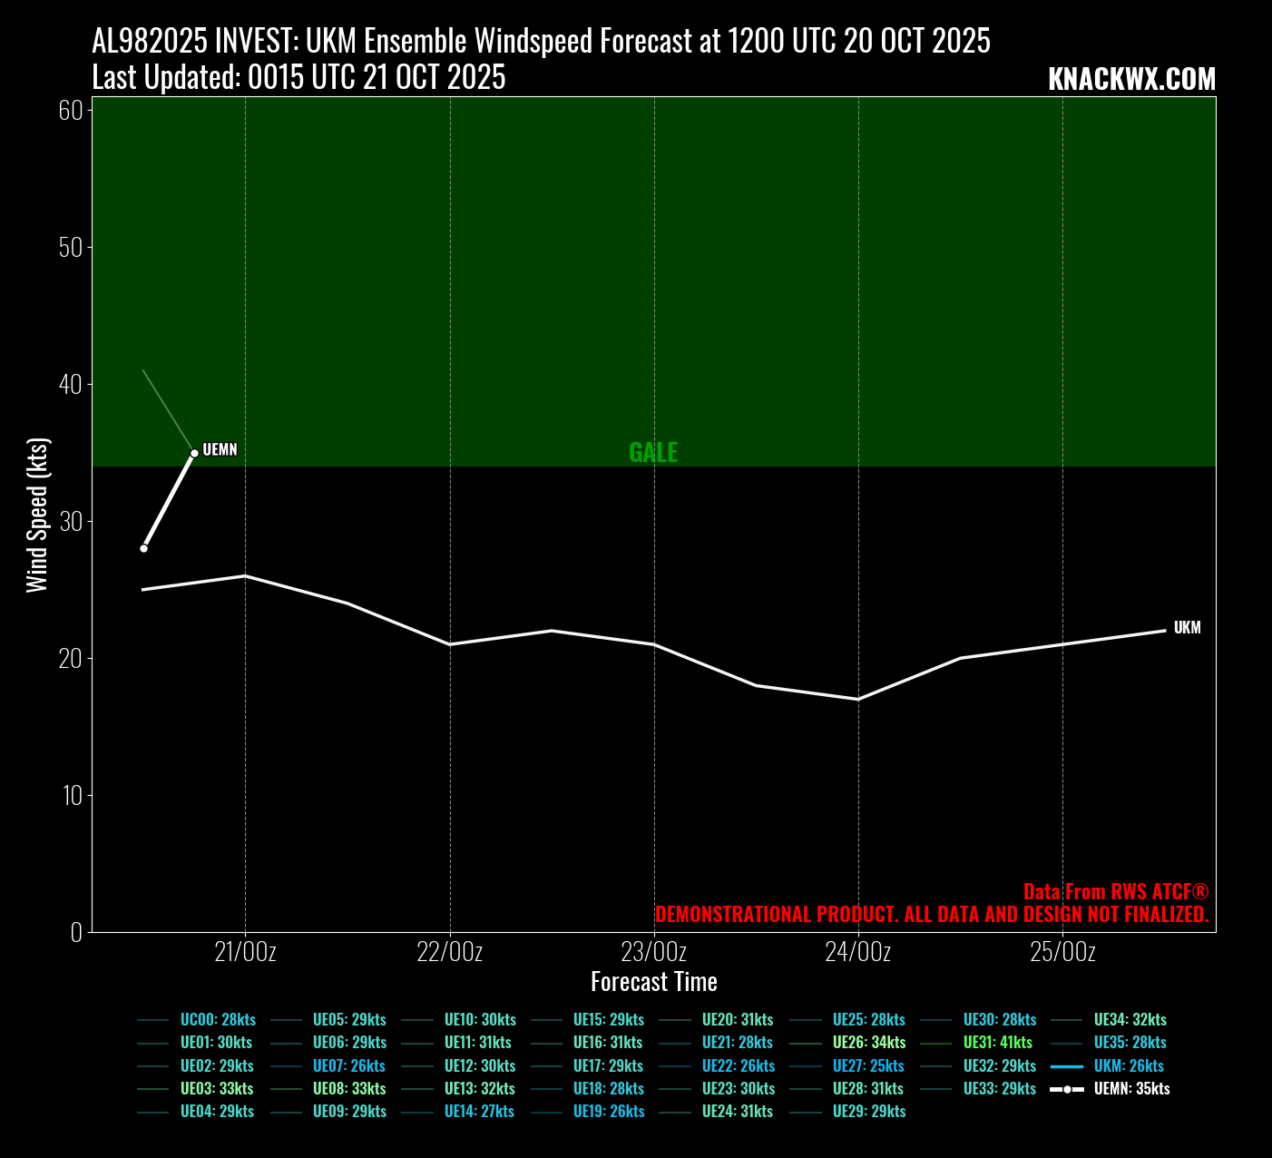Click the Forecast Time axis title
This screenshot has height=1158, width=1272.
(653, 982)
